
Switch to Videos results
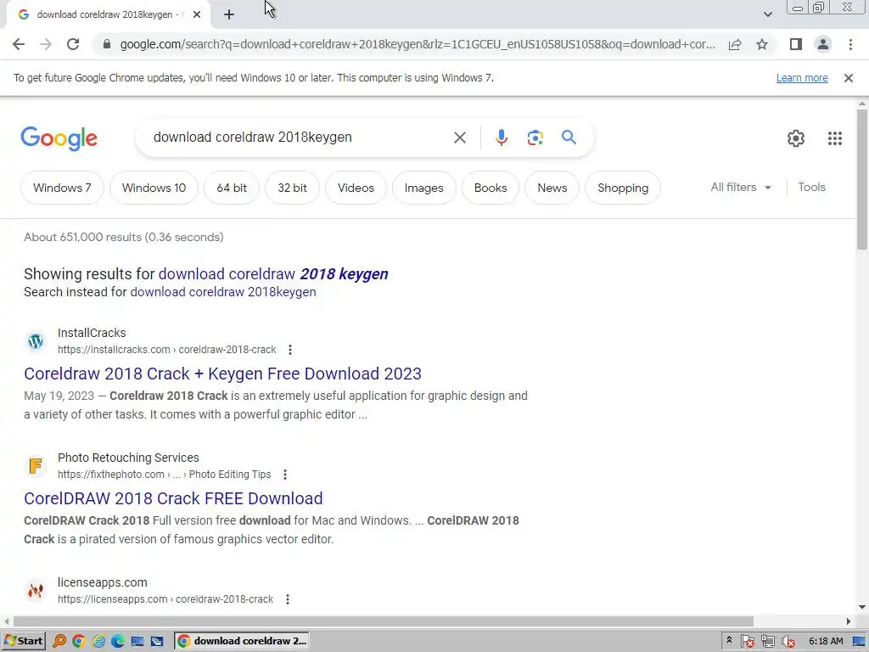click(356, 188)
